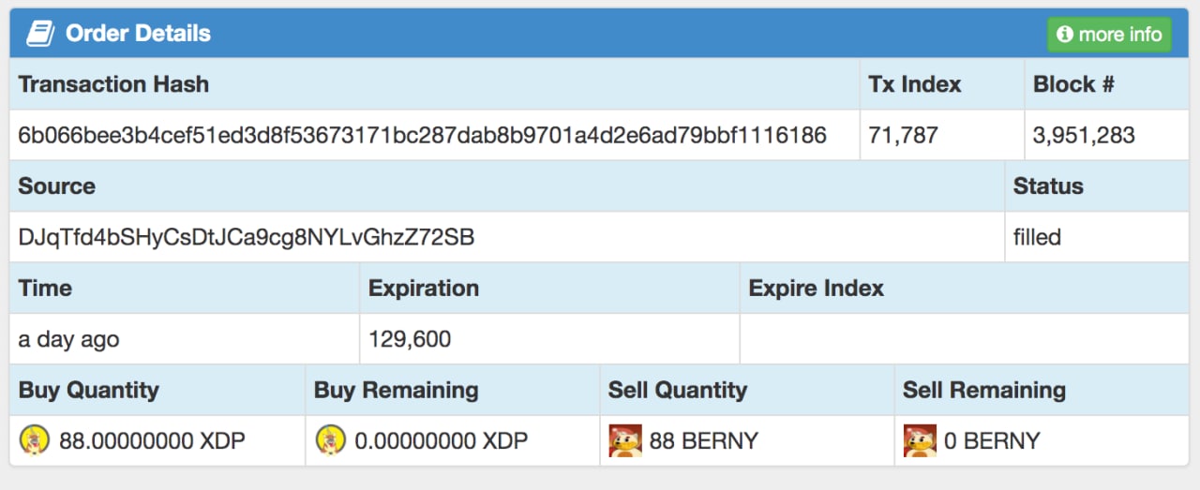This screenshot has width=1200, height=490.
Task: Click the BERNY icon under Sell Quantity
Action: pos(625,440)
